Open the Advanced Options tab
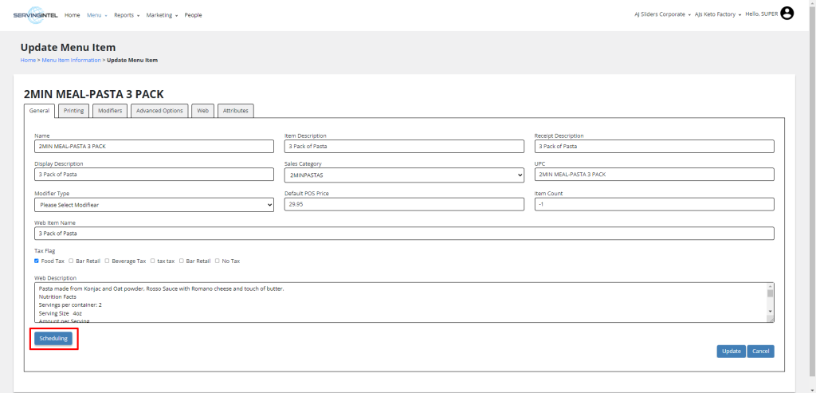Image resolution: width=816 pixels, height=393 pixels. point(159,111)
